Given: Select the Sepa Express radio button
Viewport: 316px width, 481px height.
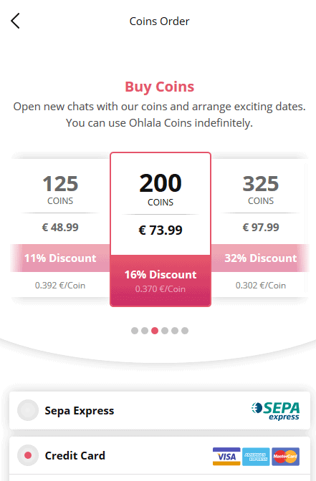Looking at the screenshot, I should pyautogui.click(x=28, y=410).
